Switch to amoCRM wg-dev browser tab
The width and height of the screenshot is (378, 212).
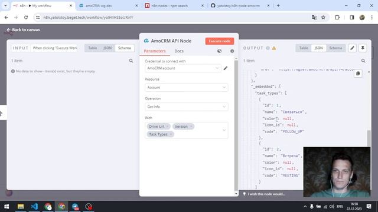pos(109,5)
